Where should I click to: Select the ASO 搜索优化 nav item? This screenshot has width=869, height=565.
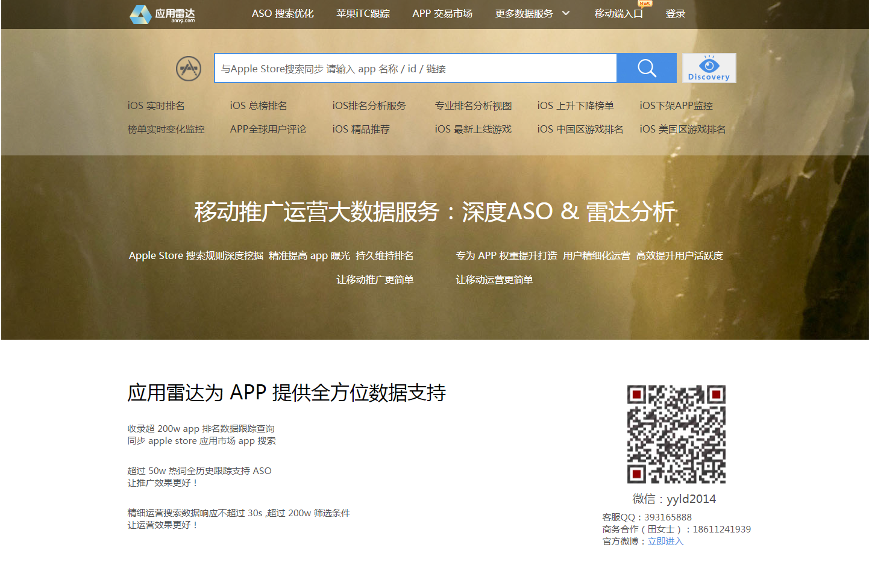tap(283, 13)
